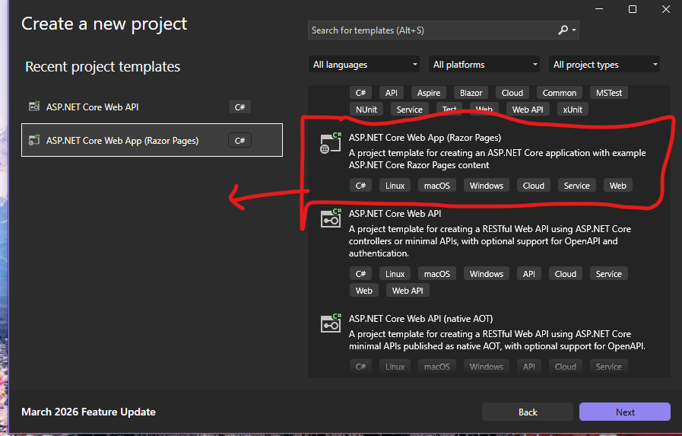Maximize the Create a new project window
Screen dimensions: 682x436
pos(633,9)
